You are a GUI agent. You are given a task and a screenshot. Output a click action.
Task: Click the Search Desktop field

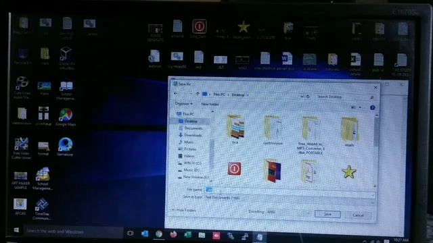point(345,97)
